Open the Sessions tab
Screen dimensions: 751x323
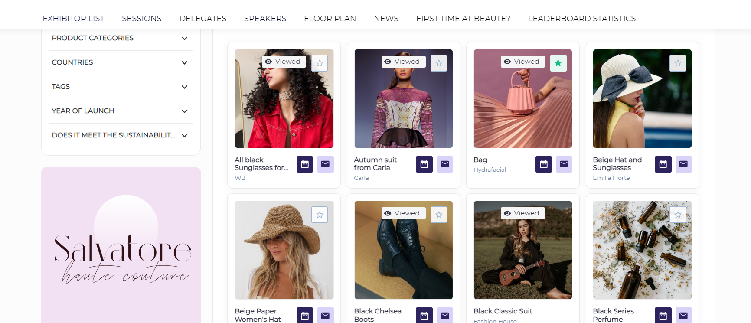[x=142, y=19]
